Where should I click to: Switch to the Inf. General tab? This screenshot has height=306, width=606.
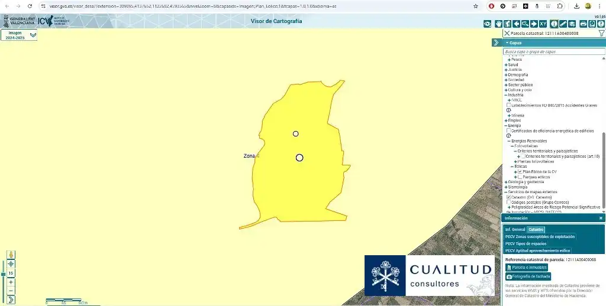515,230
